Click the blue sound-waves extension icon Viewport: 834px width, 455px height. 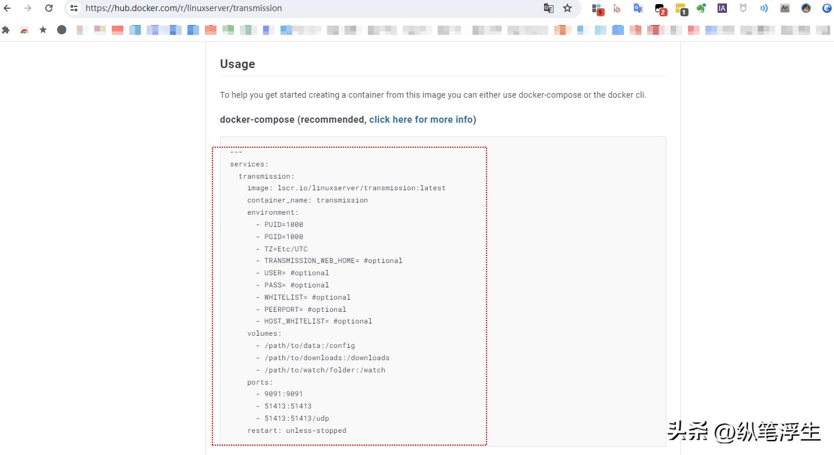(x=764, y=8)
